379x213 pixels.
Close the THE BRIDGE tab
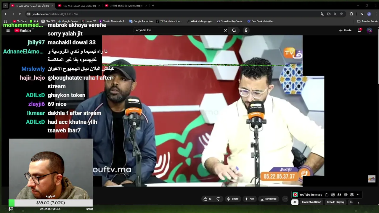pos(146,6)
